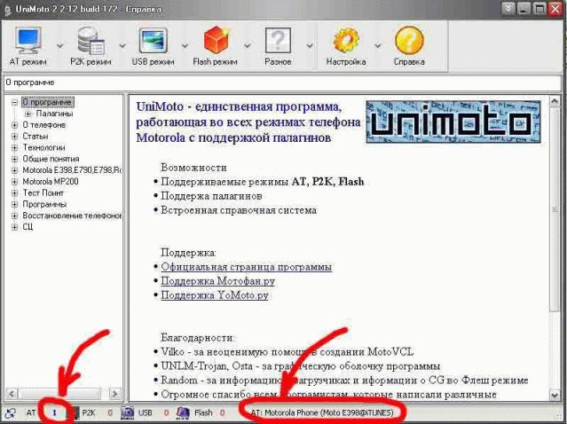Image resolution: width=567 pixels, height=424 pixels.
Task: Expand the О телефоне tree node
Action: point(14,125)
